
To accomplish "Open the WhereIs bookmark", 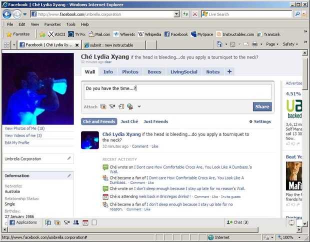I will (x=124, y=34).
